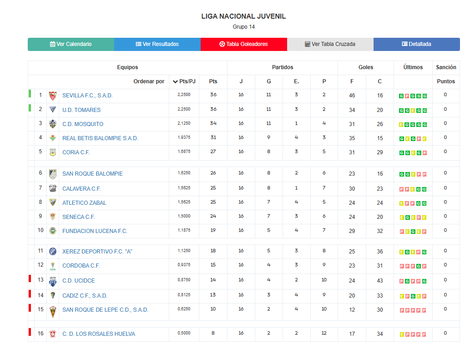Click the C.D. Mosquito team crest icon

click(x=53, y=124)
